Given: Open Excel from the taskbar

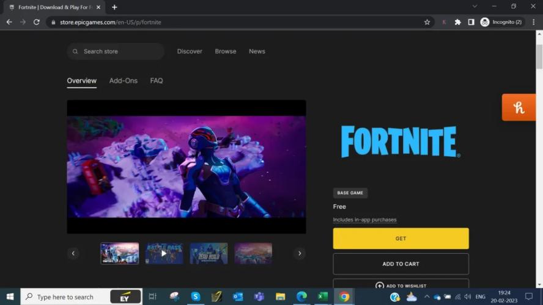Looking at the screenshot, I should (x=323, y=296).
